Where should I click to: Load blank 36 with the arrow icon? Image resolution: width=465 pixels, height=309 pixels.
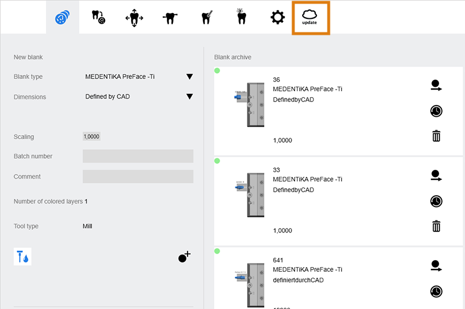(x=436, y=86)
